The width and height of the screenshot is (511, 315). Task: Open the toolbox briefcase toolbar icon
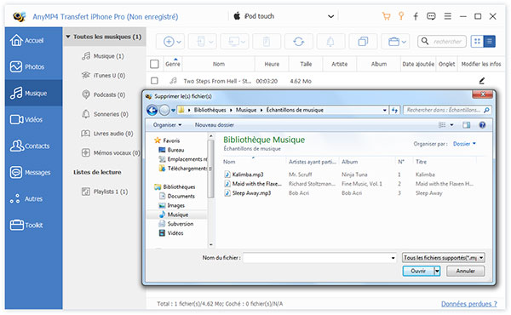[395, 42]
